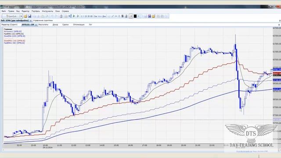Click the delete X toolbar icon
281x158 pixels.
[x=47, y=16]
